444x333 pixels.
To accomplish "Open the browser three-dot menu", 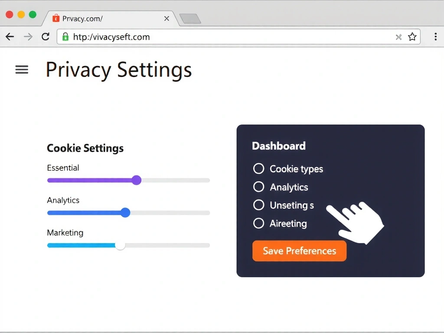I will [435, 37].
